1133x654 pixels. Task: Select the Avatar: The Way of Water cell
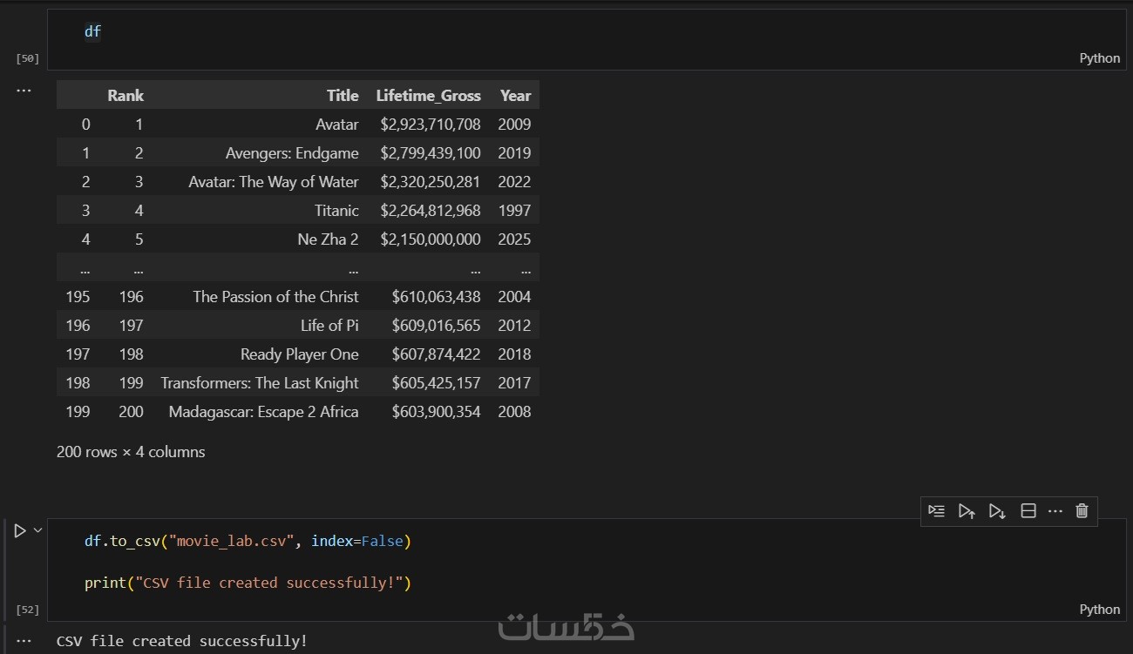tap(274, 182)
